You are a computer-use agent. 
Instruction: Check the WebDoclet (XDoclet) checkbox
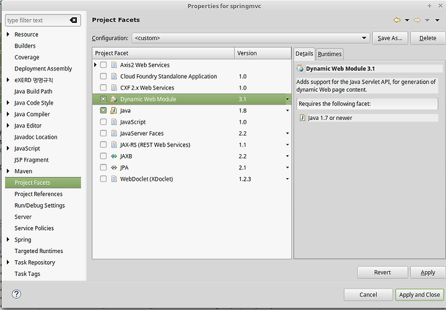pos(103,178)
